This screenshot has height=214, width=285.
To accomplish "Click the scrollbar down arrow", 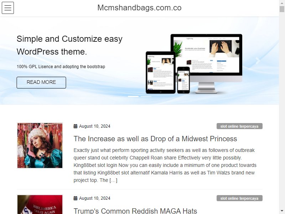I will tap(282, 211).
